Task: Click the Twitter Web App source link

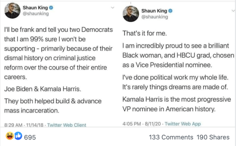Action: click(x=183, y=124)
